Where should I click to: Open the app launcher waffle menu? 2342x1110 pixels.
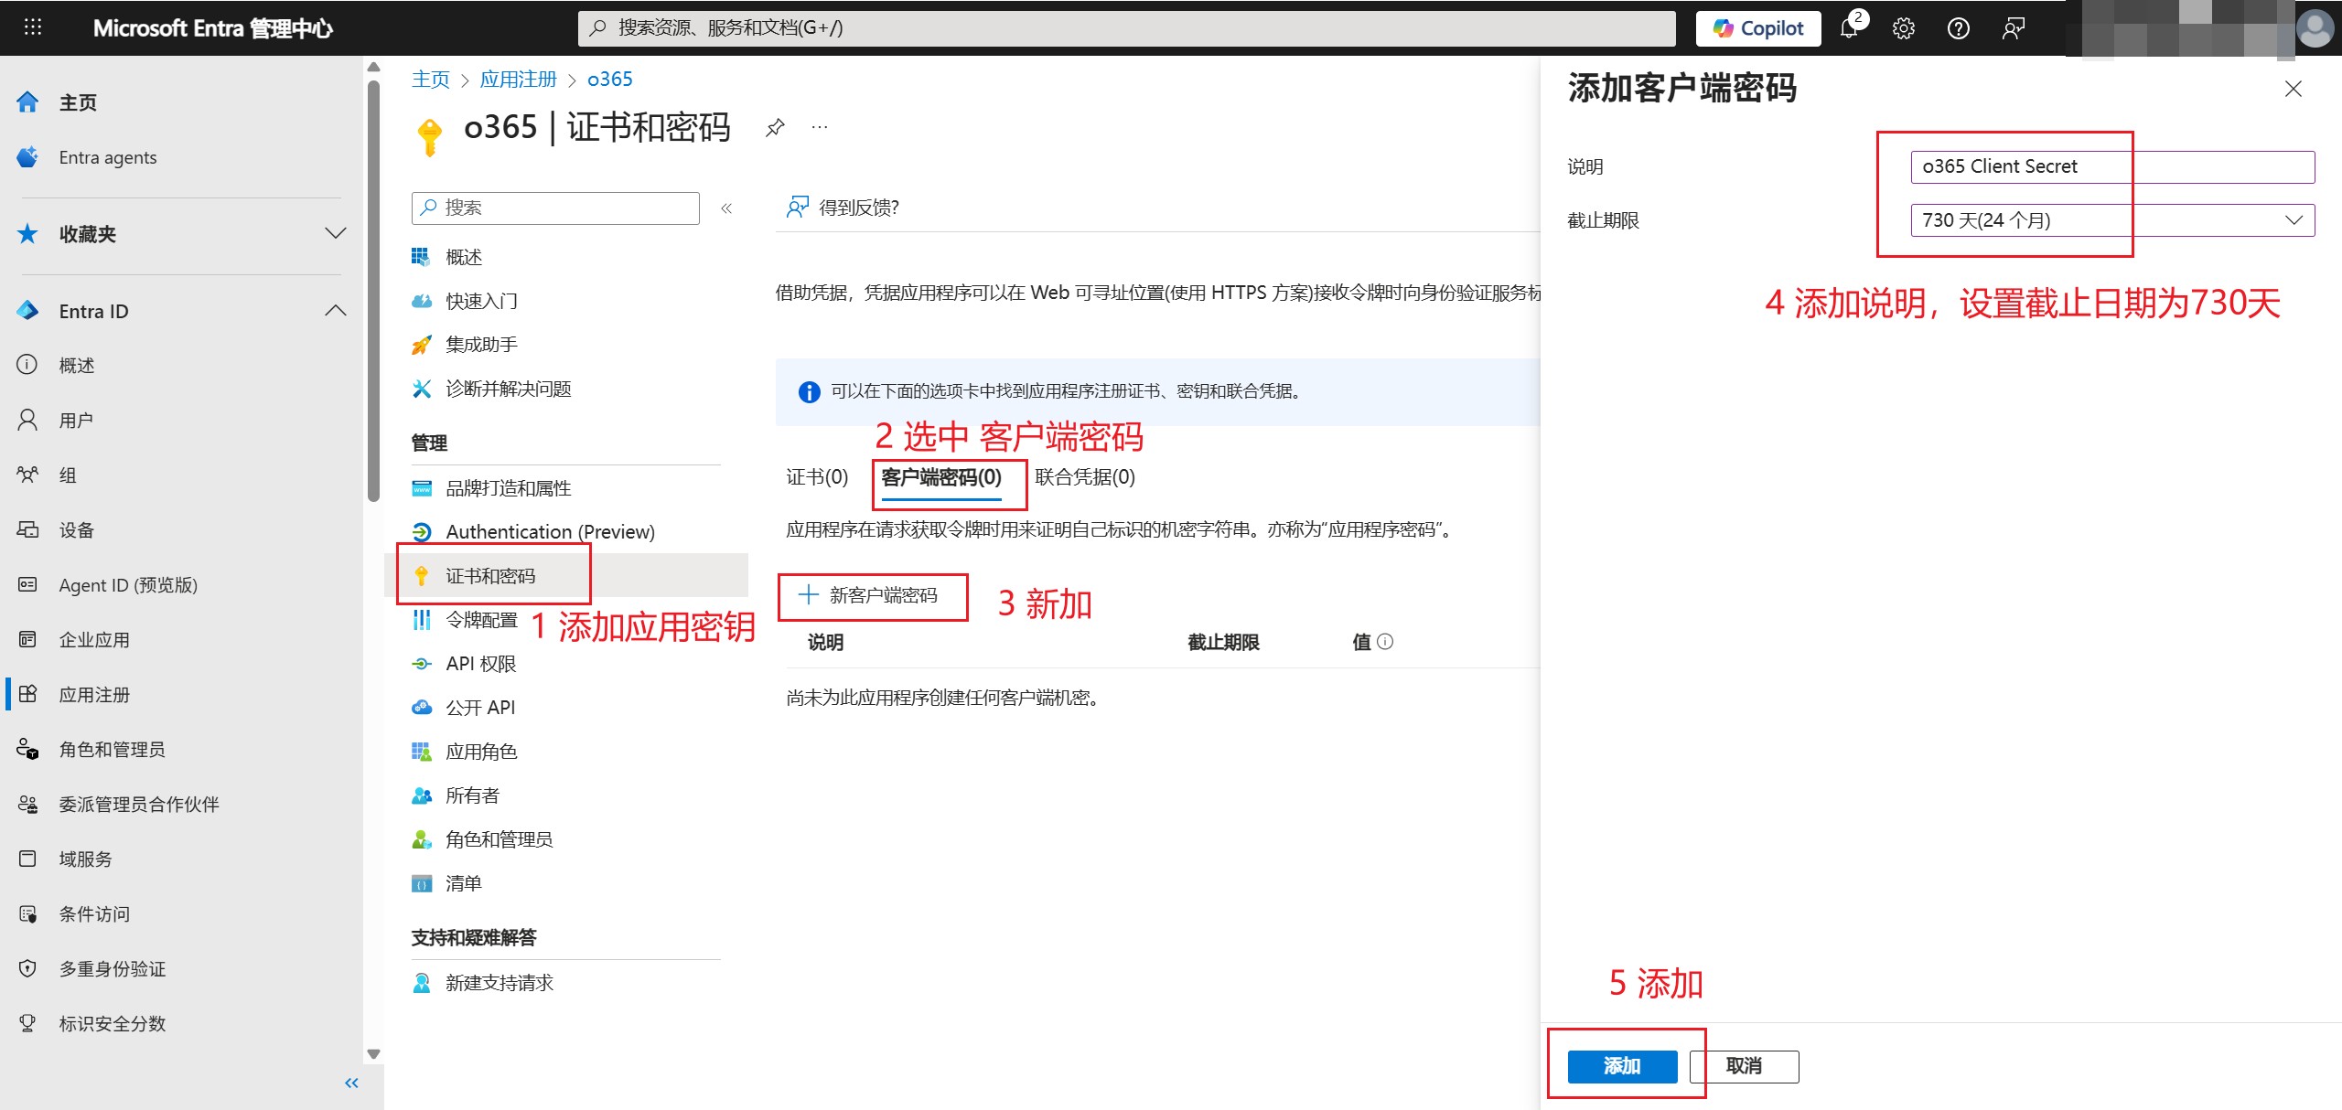pos(33,27)
